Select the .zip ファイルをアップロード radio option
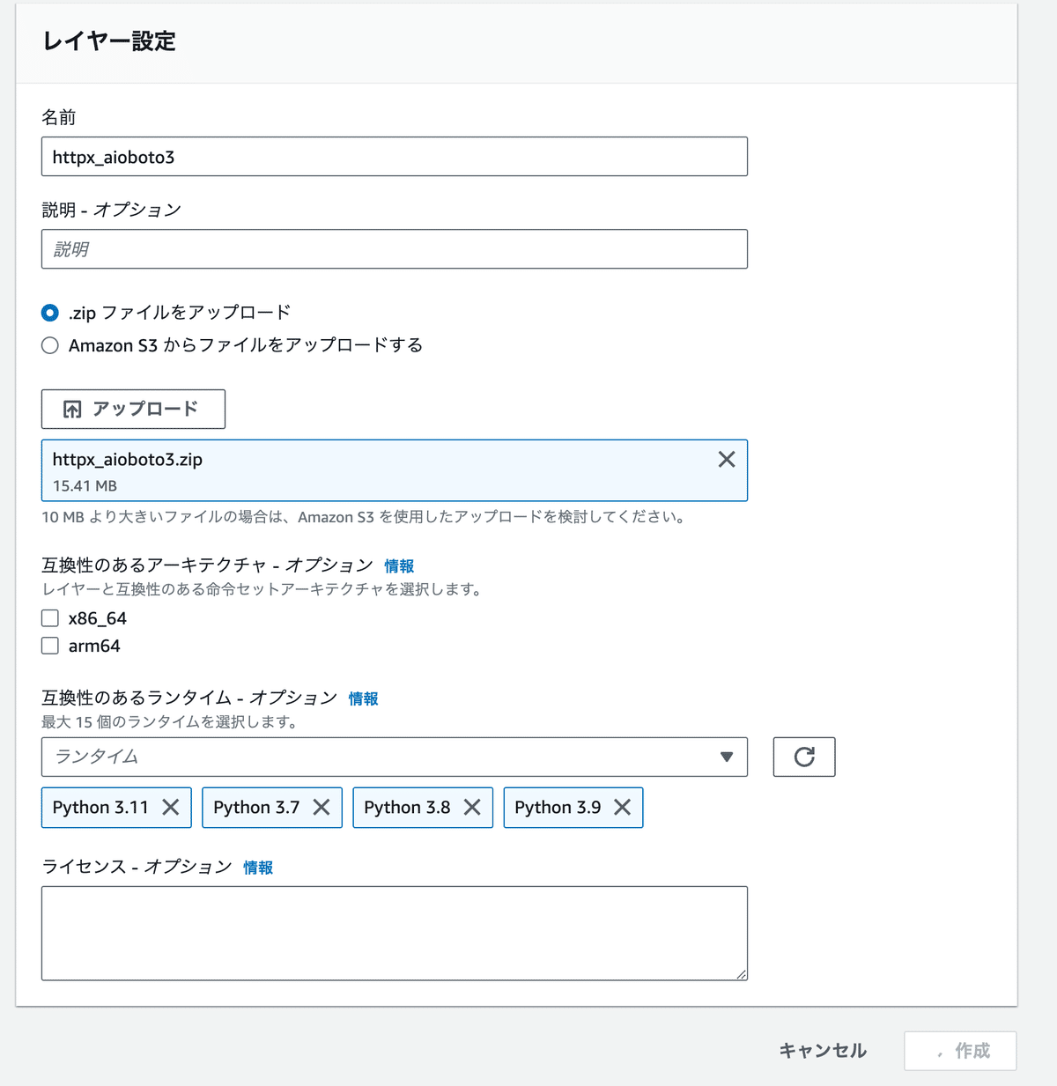 [x=50, y=313]
